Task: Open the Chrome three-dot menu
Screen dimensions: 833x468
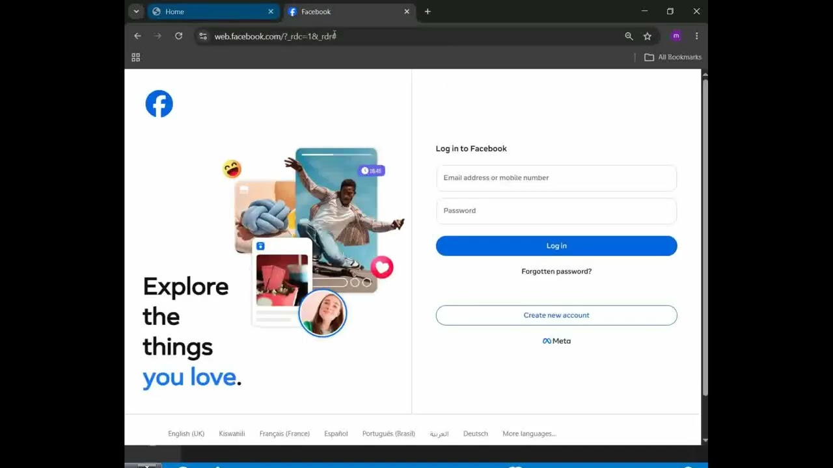Action: [x=696, y=36]
